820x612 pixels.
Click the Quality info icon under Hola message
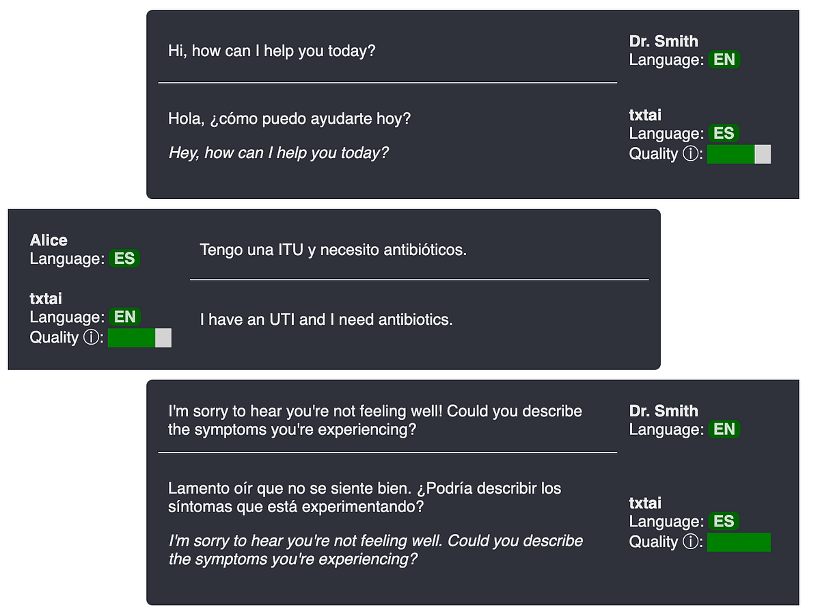point(692,155)
